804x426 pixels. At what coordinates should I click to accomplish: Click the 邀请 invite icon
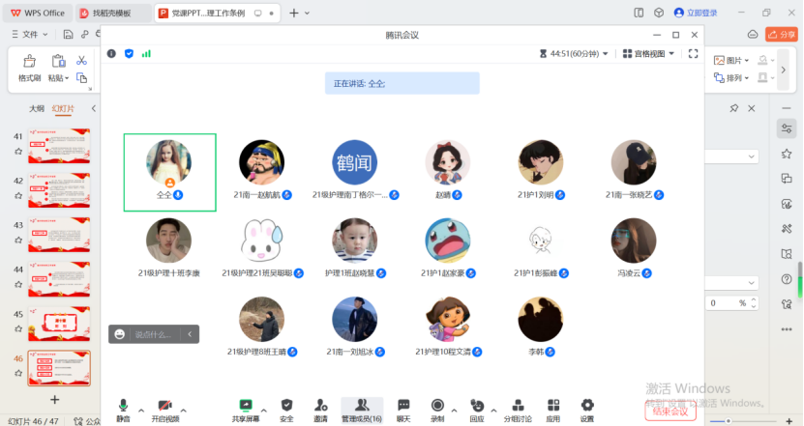tap(320, 406)
